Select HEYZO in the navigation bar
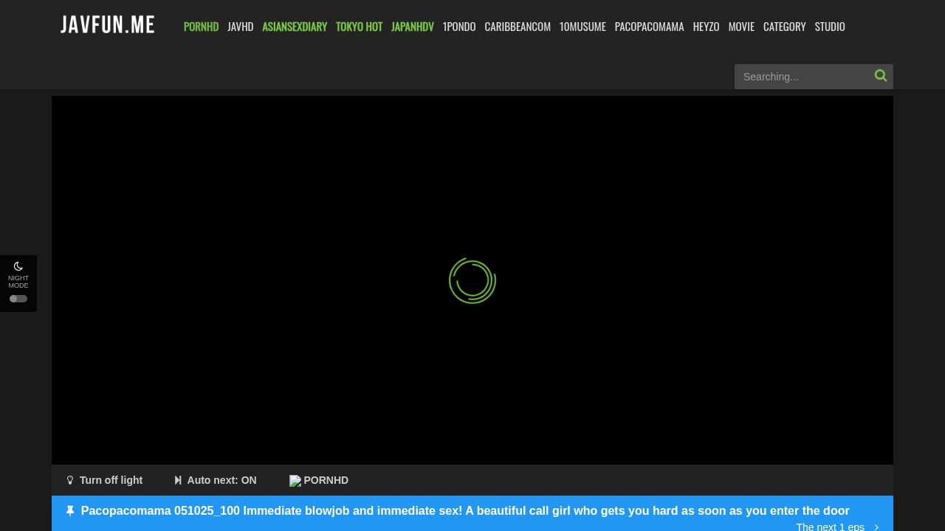The image size is (945, 531). 707,27
